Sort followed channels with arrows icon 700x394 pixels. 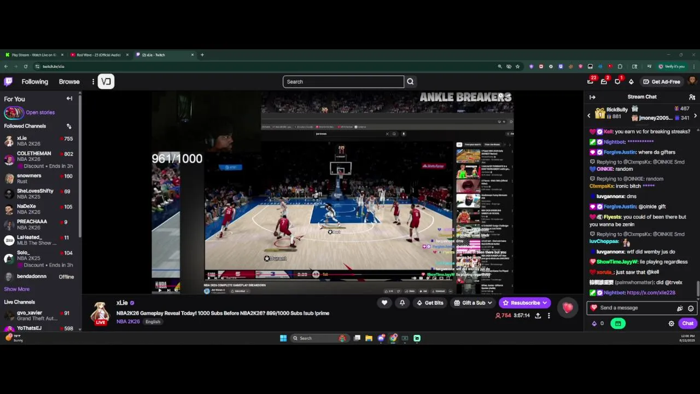pos(69,126)
